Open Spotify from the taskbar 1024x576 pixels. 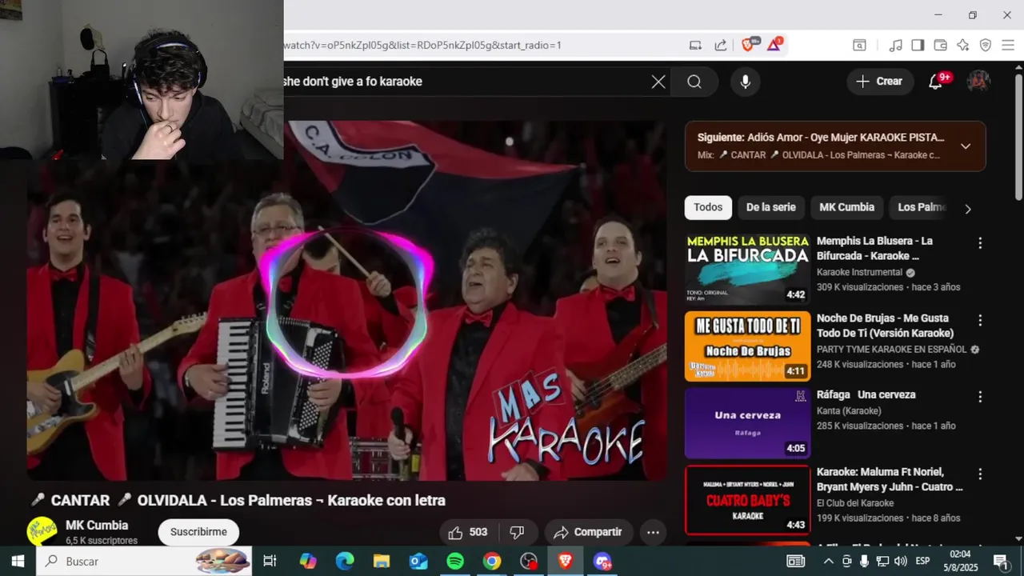(x=455, y=561)
